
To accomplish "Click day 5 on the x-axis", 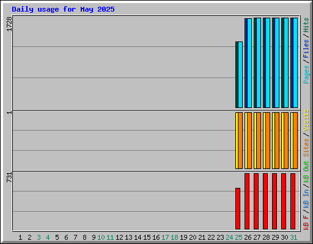I will pyautogui.click(x=57, y=237).
